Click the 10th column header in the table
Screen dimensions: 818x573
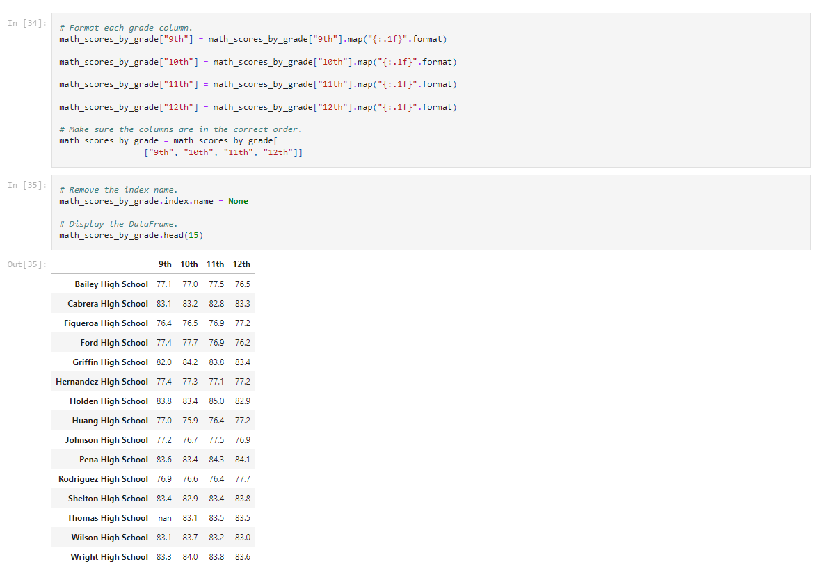tap(189, 264)
